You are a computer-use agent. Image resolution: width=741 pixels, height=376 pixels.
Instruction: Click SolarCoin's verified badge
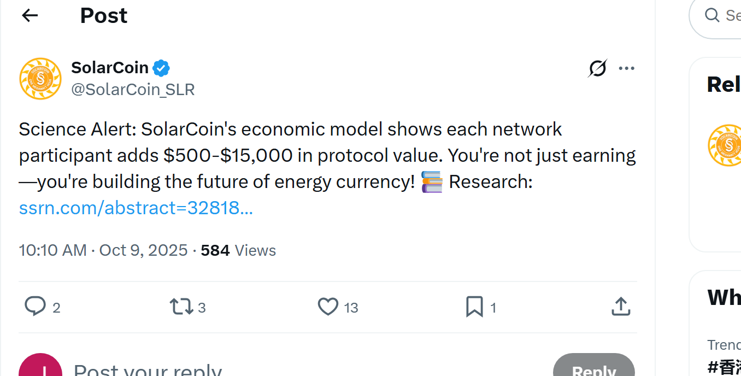161,68
